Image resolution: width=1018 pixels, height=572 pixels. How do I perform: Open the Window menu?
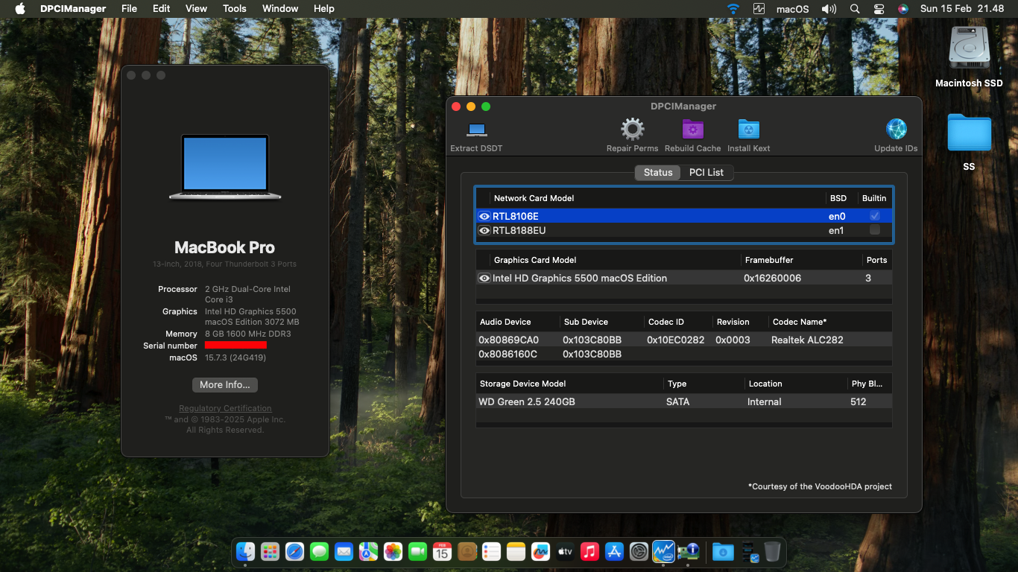click(280, 8)
